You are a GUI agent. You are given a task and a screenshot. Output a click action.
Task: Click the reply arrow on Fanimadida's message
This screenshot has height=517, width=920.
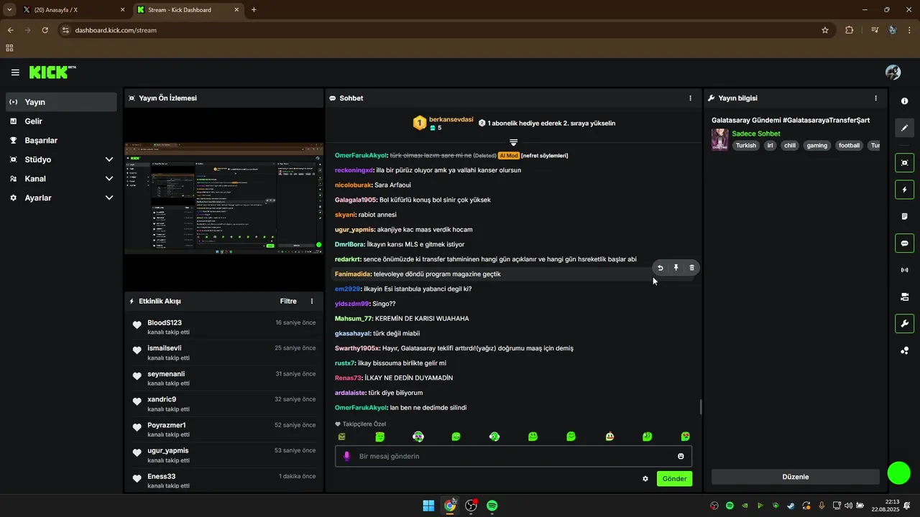(x=661, y=268)
